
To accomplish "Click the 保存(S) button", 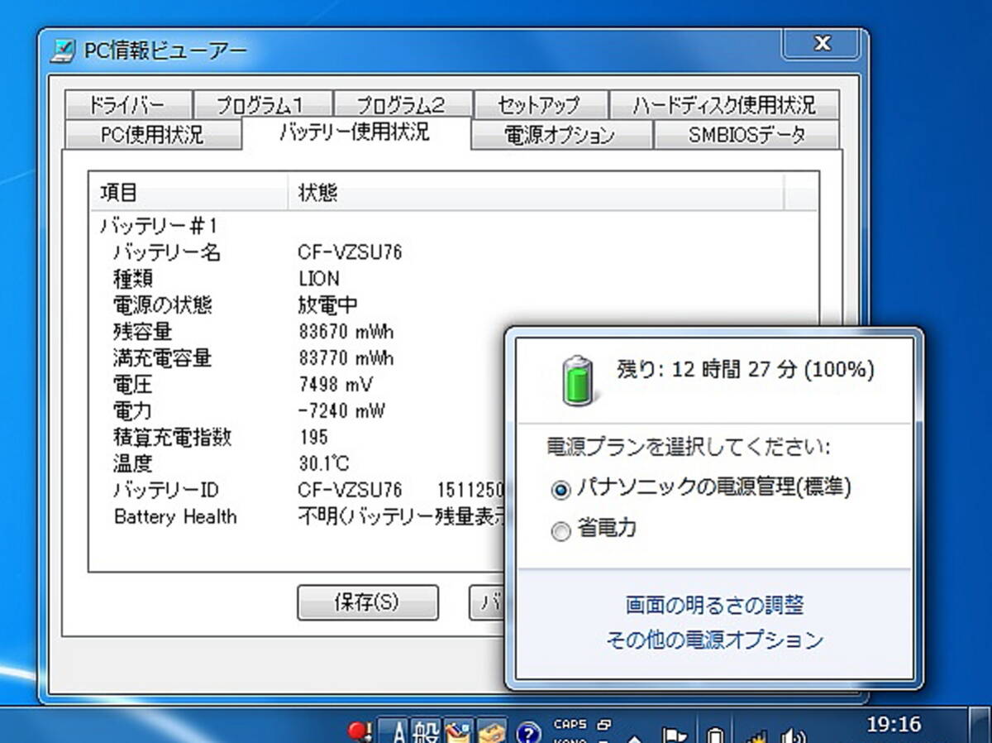I will point(367,602).
